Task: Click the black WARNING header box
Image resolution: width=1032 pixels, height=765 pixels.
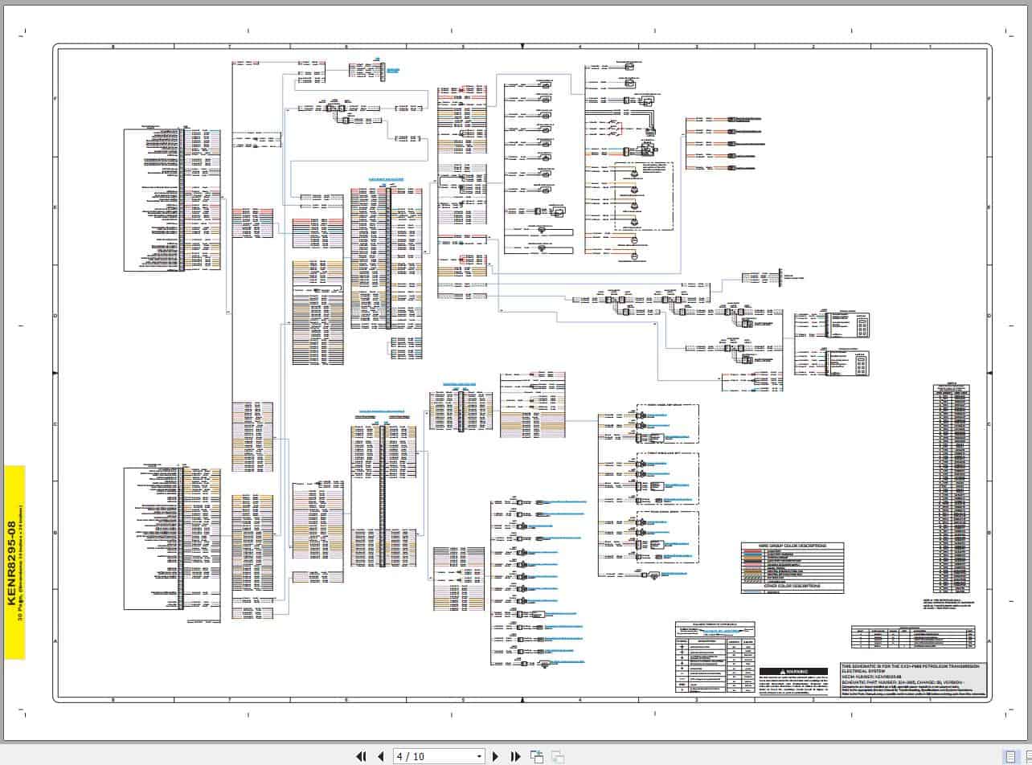Action: pyautogui.click(x=793, y=671)
